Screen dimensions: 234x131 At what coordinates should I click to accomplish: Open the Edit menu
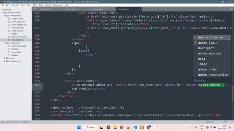pyautogui.click(x=8, y=5)
